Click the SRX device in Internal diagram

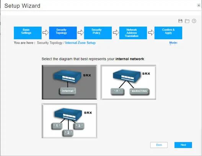[67, 76]
